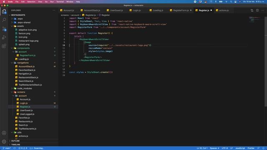Screen dimensions: 267x150
Task: Change indentation via Spaces: 4
Action: 214,148
